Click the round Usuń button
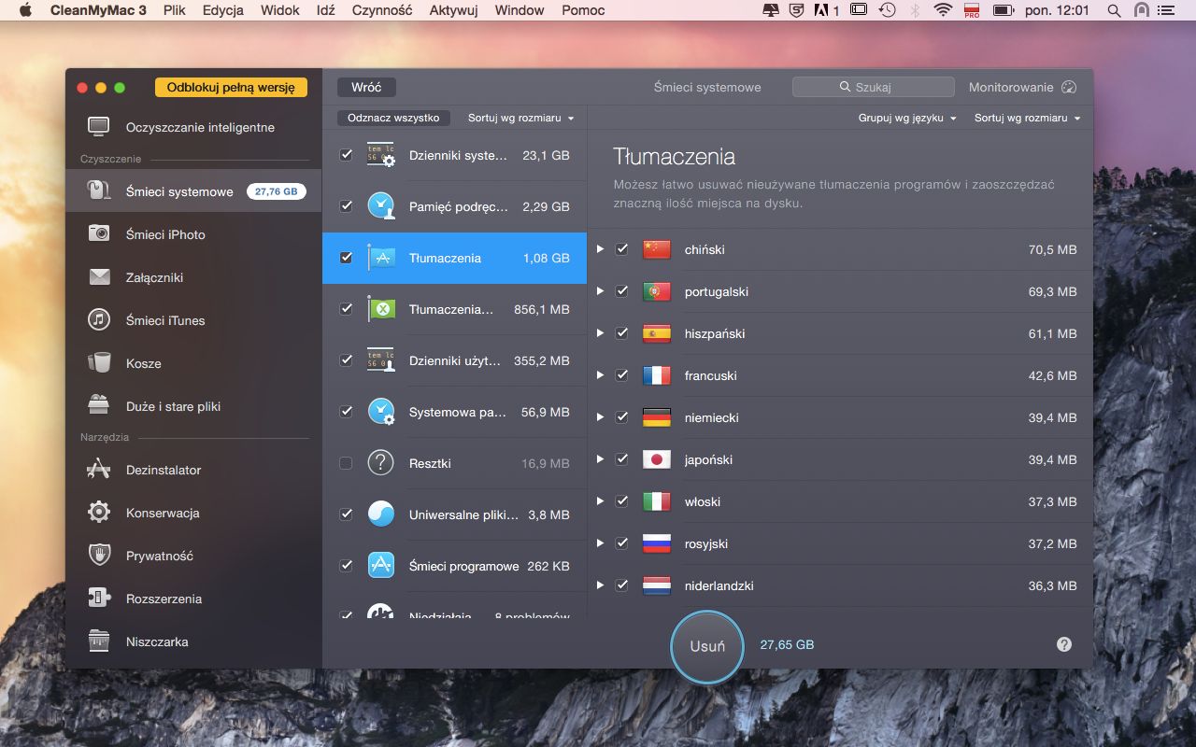The image size is (1196, 747). [x=707, y=646]
